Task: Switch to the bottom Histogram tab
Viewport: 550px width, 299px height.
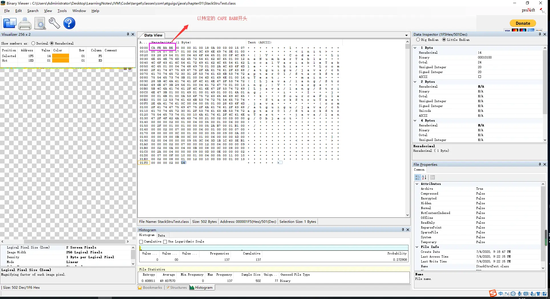Action: coord(201,288)
